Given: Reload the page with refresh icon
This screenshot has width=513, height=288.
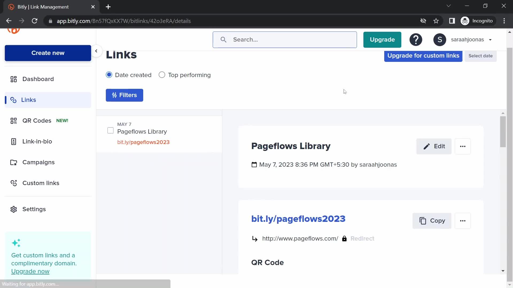Looking at the screenshot, I should click(x=34, y=21).
